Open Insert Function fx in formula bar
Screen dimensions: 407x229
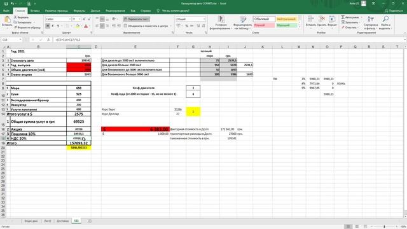48,39
